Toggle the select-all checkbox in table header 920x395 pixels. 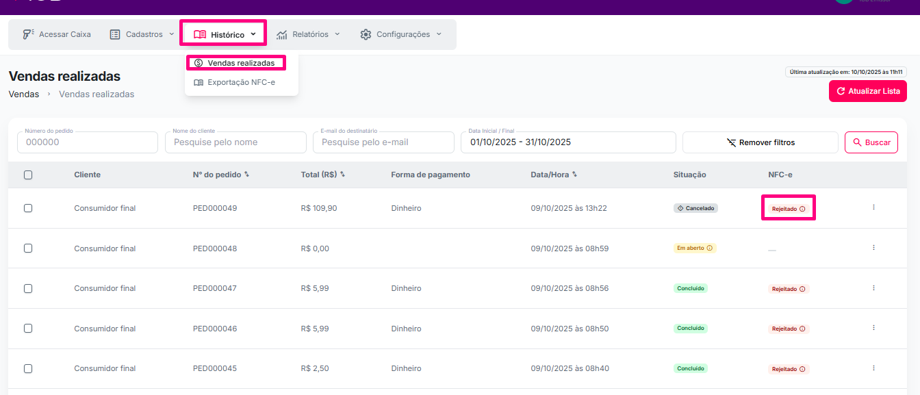click(x=28, y=175)
